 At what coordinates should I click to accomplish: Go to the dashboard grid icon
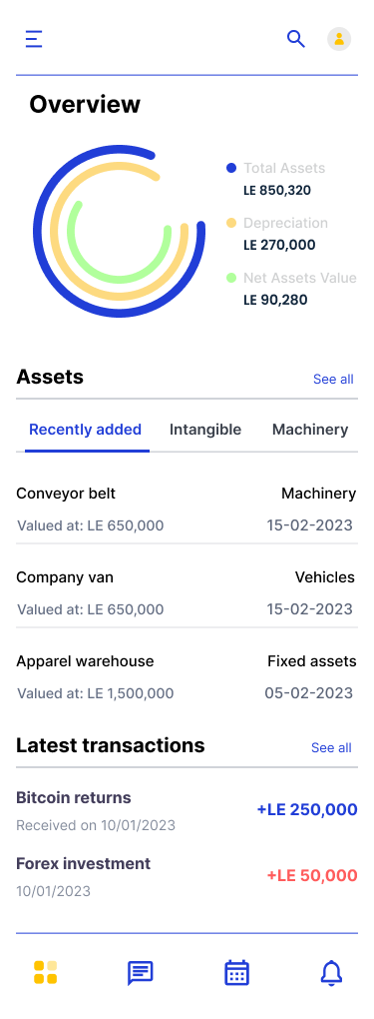pos(46,972)
